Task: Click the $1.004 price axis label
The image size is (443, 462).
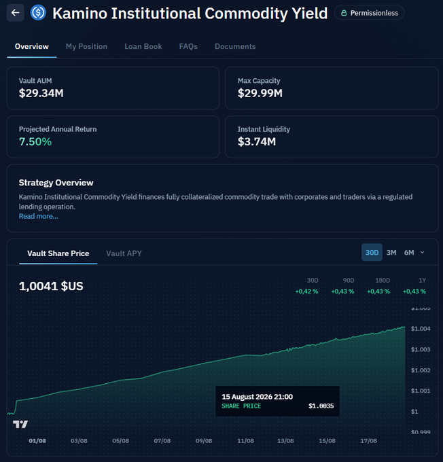Action: [421, 329]
